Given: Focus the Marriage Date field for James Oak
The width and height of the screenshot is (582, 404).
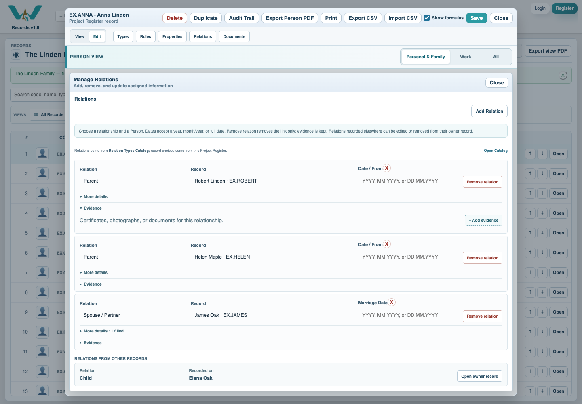Looking at the screenshot, I should [408, 315].
